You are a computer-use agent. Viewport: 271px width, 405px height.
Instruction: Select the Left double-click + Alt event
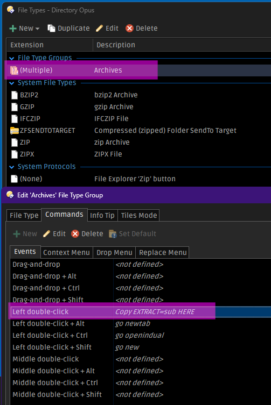point(141,324)
